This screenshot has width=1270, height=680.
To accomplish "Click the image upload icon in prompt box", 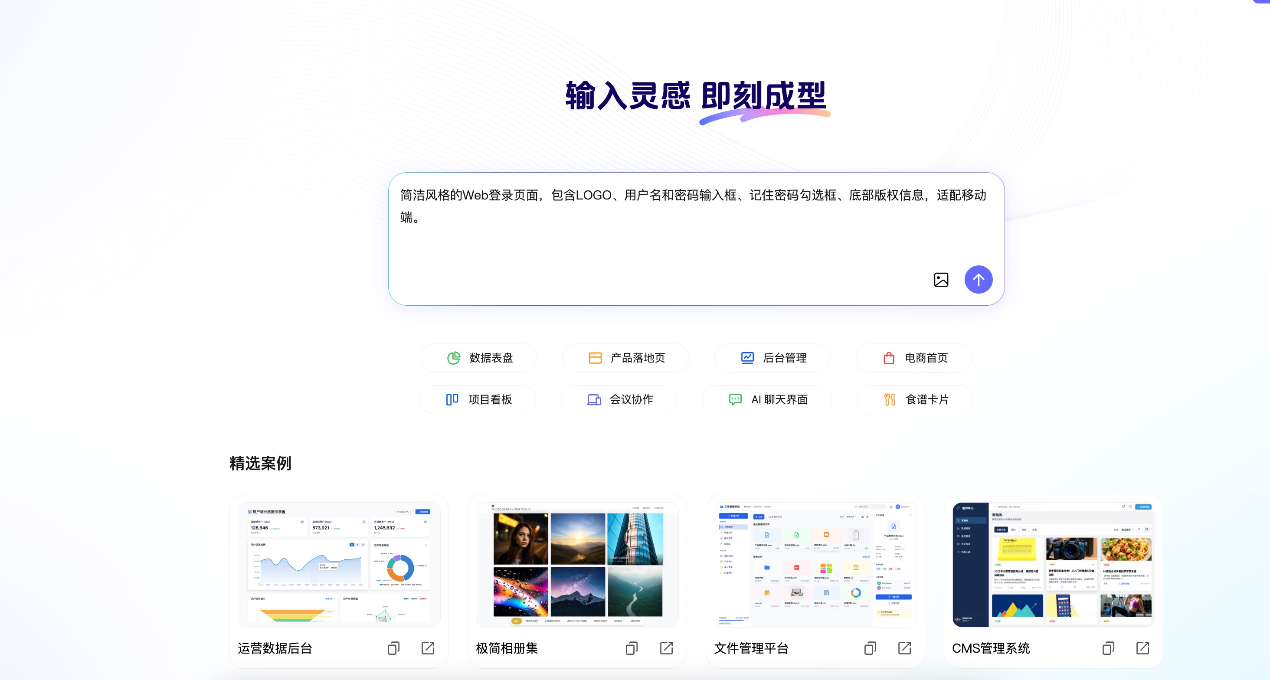I will pos(941,280).
